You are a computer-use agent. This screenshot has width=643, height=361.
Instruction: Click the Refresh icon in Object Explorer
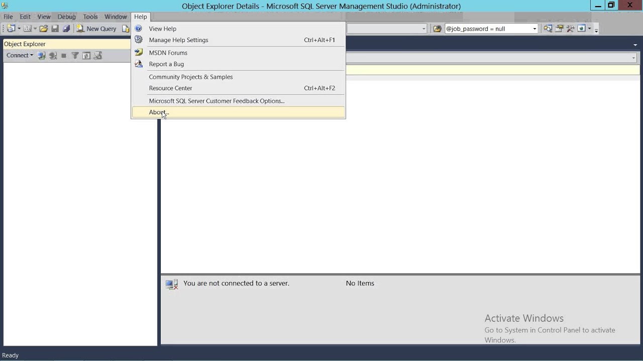pos(86,56)
